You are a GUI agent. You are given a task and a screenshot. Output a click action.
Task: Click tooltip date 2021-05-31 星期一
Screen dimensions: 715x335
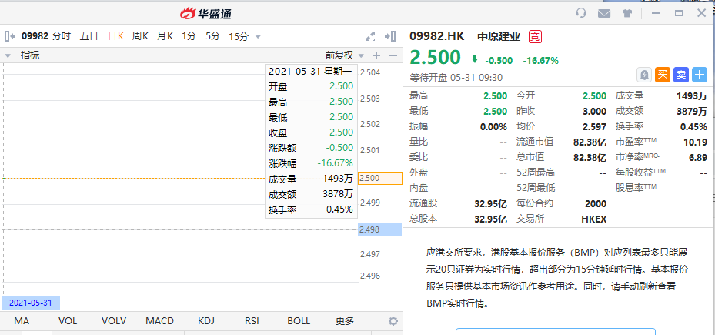(310, 71)
